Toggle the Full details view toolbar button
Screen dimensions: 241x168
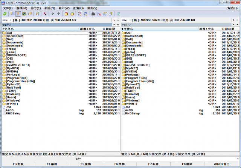click(18, 14)
